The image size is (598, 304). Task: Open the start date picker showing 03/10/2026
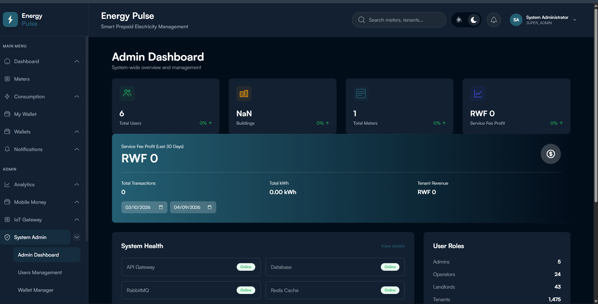[144, 207]
